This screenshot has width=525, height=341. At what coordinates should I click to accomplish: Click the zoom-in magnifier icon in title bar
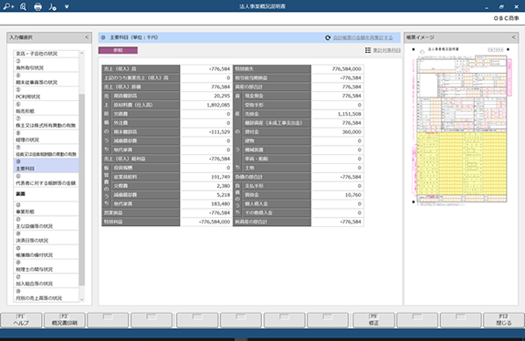(x=8, y=6)
